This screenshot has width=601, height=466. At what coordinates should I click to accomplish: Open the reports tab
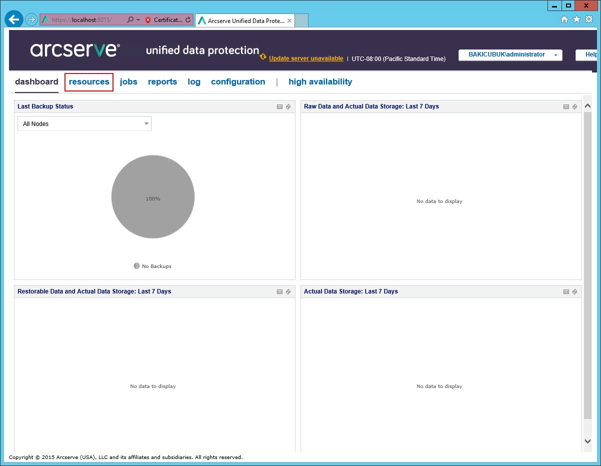tap(162, 82)
